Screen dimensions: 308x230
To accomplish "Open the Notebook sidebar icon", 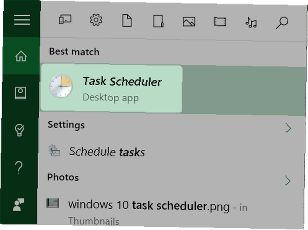I will point(20,93).
